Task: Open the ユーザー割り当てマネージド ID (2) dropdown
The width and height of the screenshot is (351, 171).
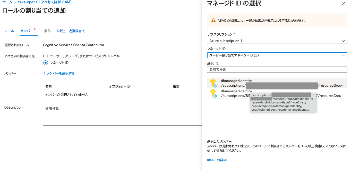Action: (277, 55)
